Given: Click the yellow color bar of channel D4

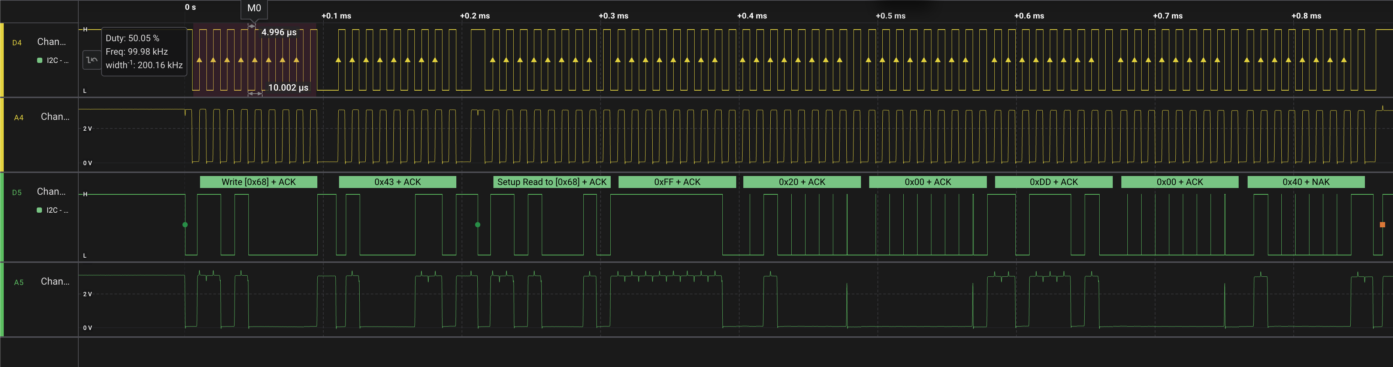Looking at the screenshot, I should 2,60.
